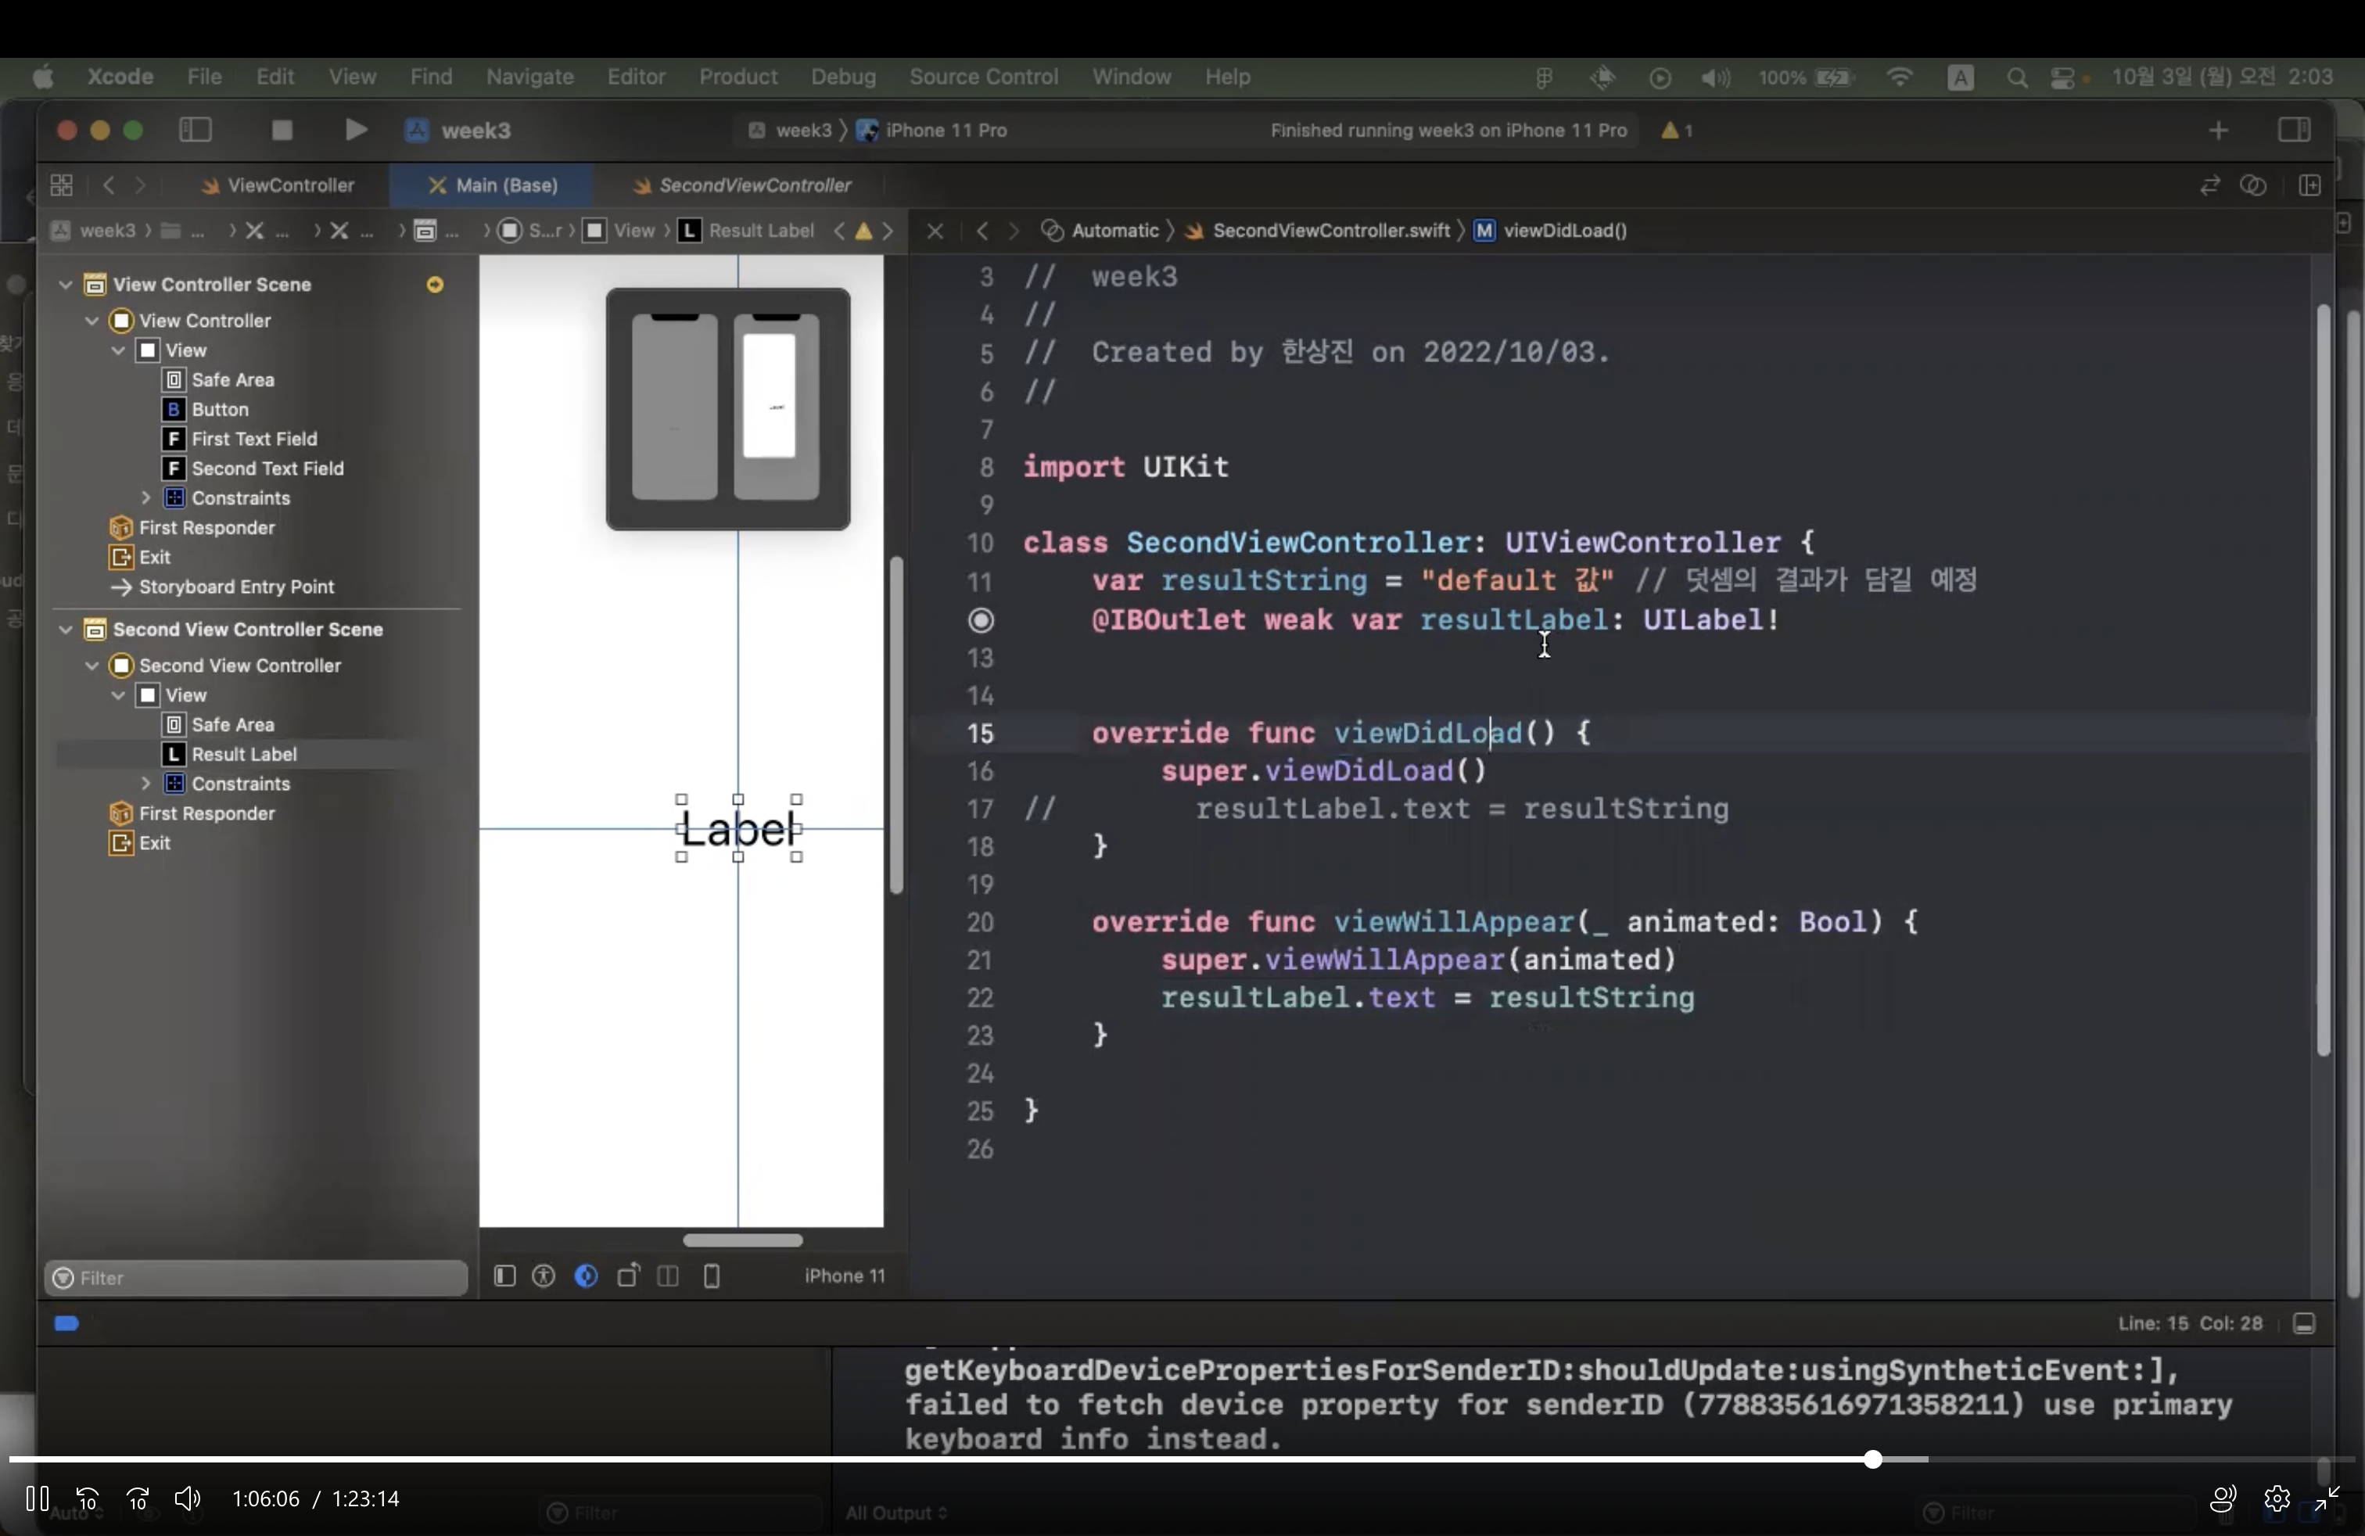The height and width of the screenshot is (1536, 2365).
Task: Collapse the View Controller Scene disclosure triangle
Action: (66, 285)
